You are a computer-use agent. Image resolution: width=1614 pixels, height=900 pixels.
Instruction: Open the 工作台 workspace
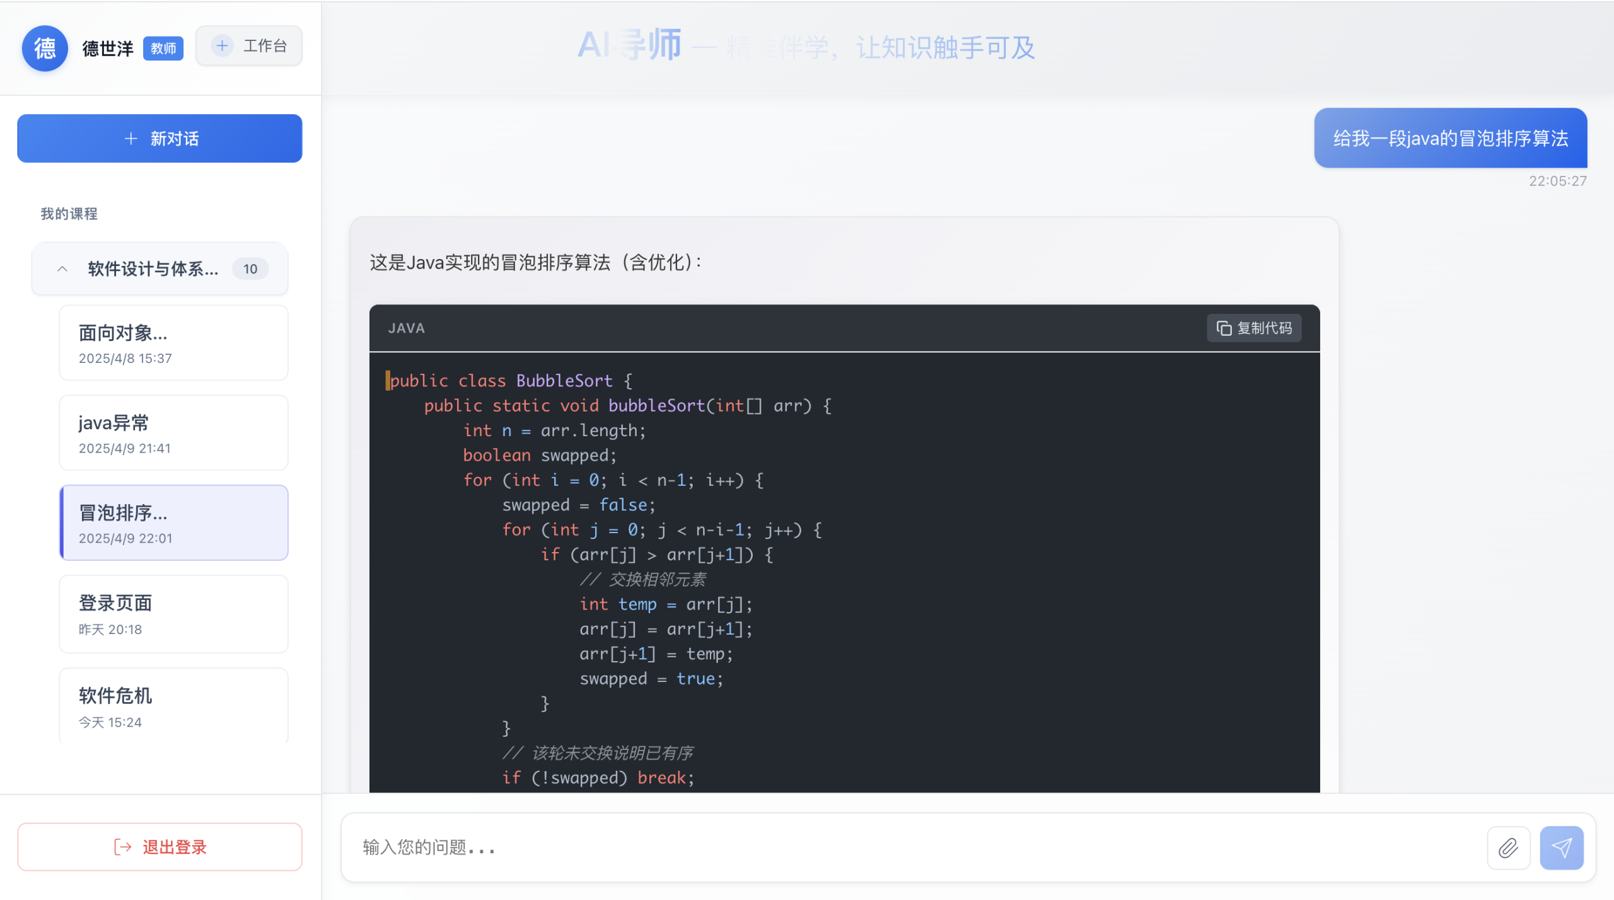pyautogui.click(x=249, y=45)
